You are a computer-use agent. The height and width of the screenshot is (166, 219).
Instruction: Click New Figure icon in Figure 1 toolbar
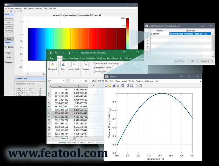(106, 85)
